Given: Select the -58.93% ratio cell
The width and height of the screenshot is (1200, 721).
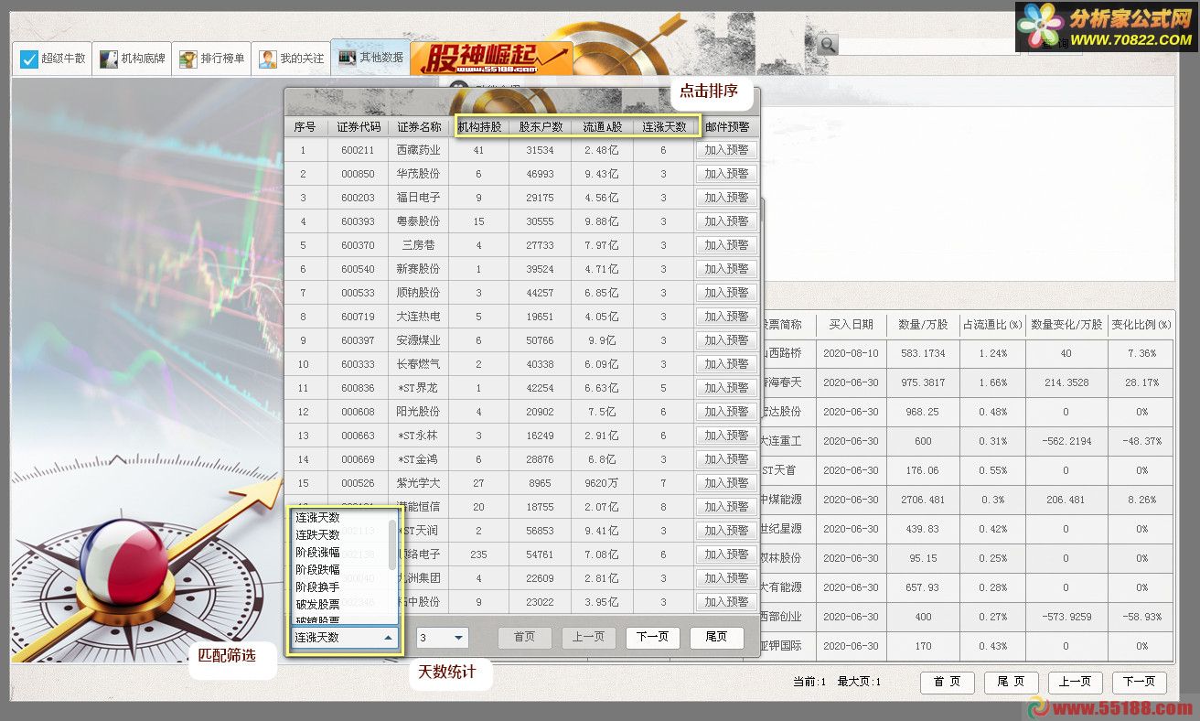Looking at the screenshot, I should point(1141,617).
